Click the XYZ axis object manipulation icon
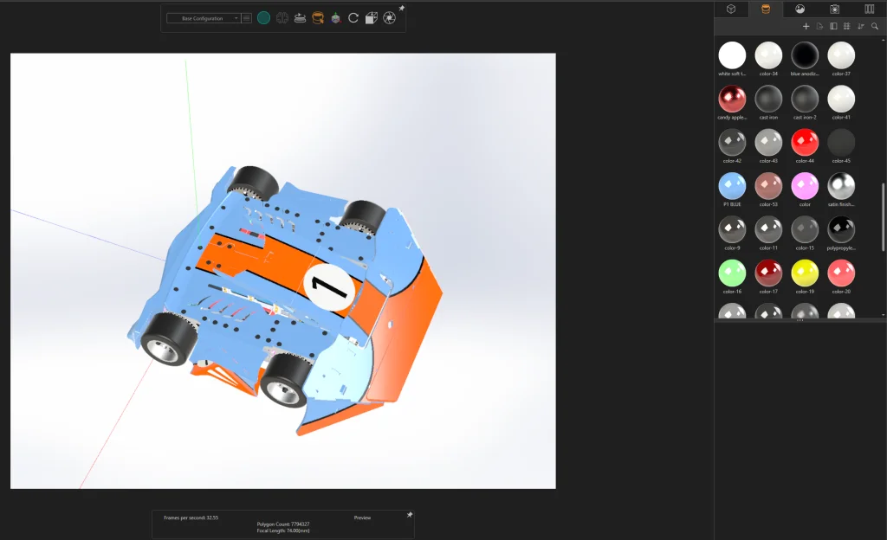 (x=335, y=18)
